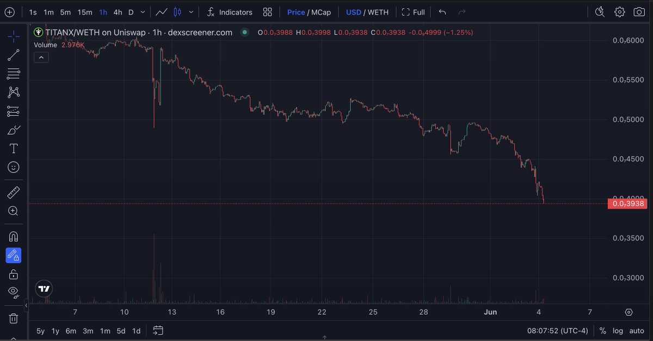This screenshot has height=341, width=653.
Task: Click the compare/add symbol plus icon
Action: tap(10, 12)
